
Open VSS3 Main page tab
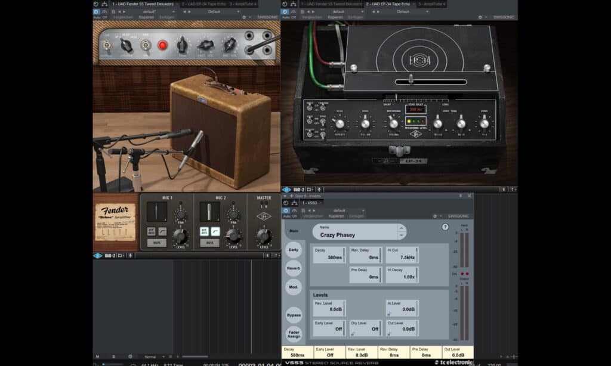[x=294, y=231]
